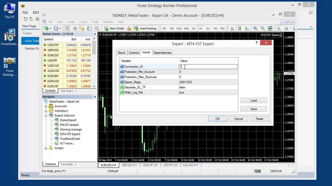Switch to Favorites tab in Navigator
332x186 pixels.
pos(67,164)
